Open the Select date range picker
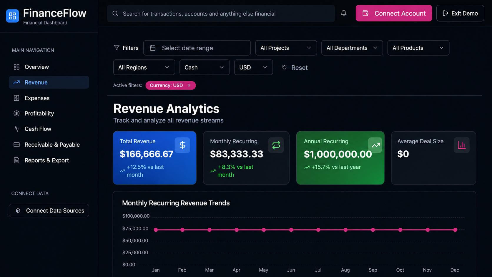The height and width of the screenshot is (277, 492). 197,48
